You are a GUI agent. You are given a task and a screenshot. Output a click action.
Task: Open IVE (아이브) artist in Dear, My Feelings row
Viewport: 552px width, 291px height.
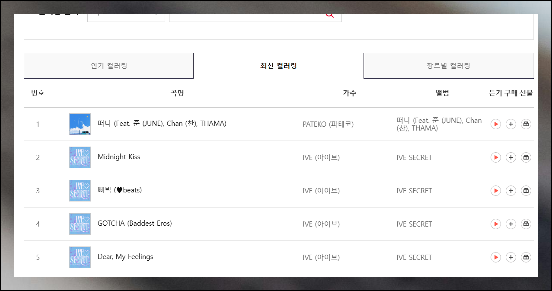[x=321, y=257]
